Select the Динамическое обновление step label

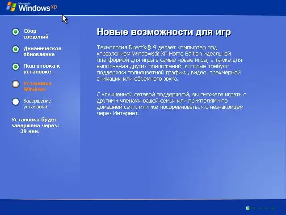coord(42,51)
